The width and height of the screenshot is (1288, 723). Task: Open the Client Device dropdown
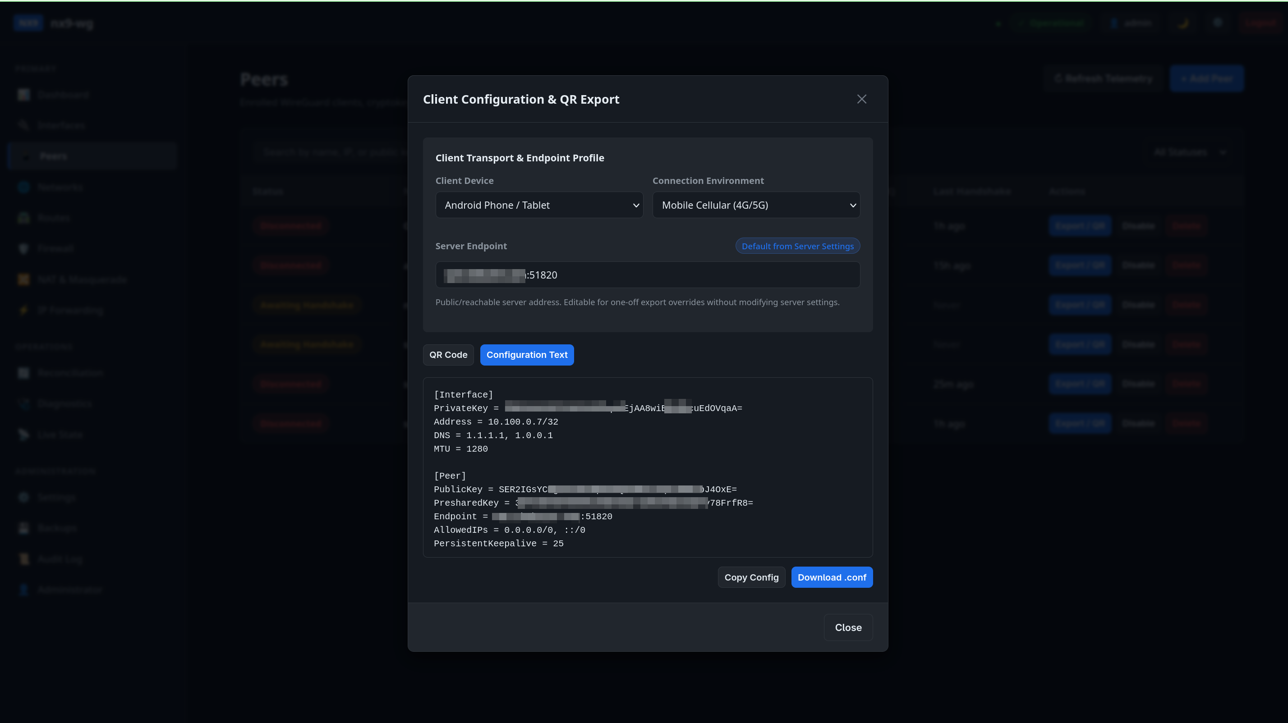coord(539,205)
